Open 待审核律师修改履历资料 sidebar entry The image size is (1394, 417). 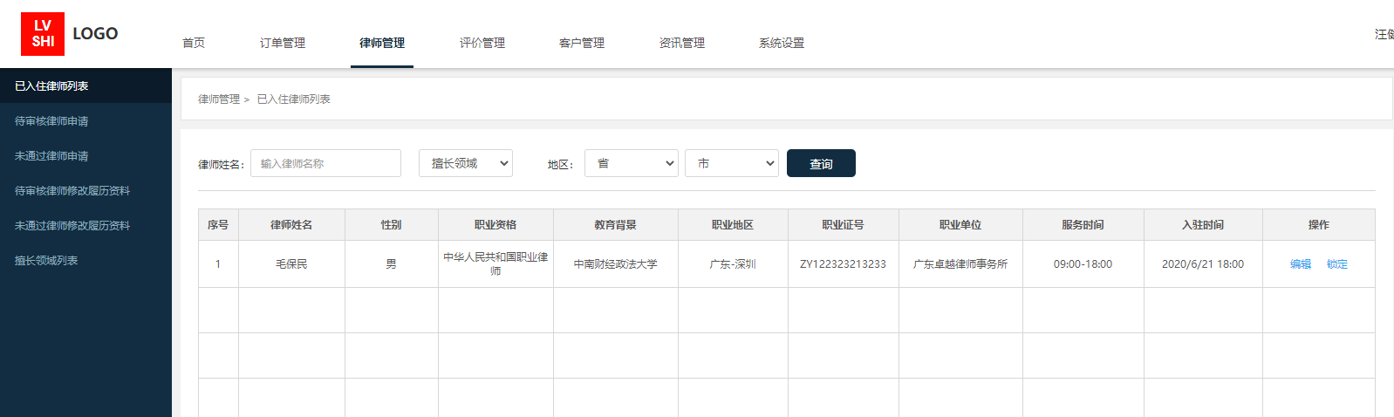[x=72, y=191]
